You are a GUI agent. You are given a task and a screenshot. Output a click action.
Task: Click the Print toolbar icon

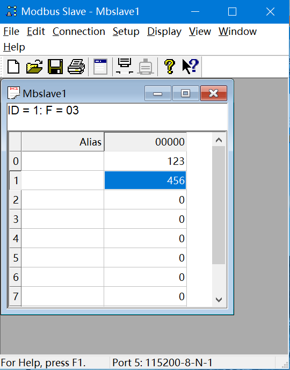coord(76,67)
